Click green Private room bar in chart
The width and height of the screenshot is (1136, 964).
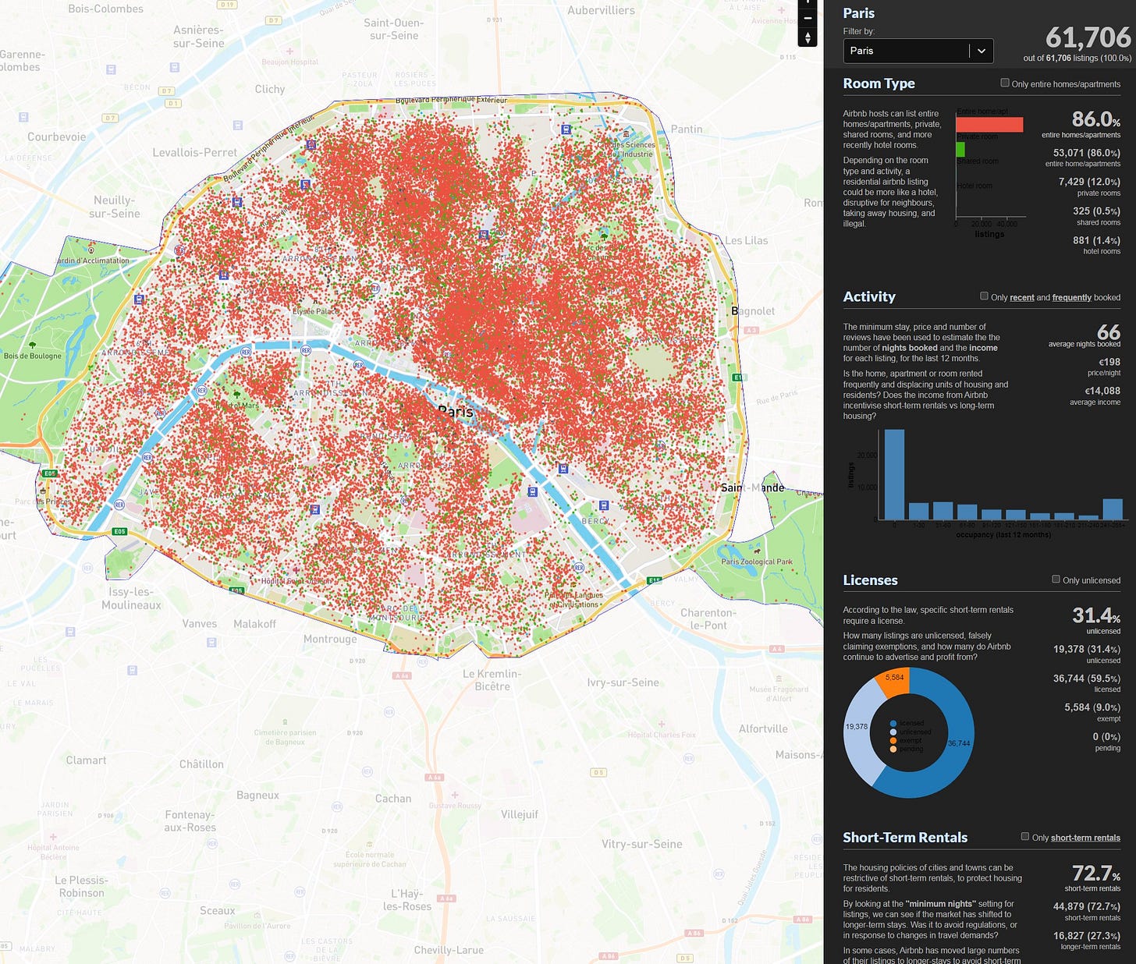[960, 149]
